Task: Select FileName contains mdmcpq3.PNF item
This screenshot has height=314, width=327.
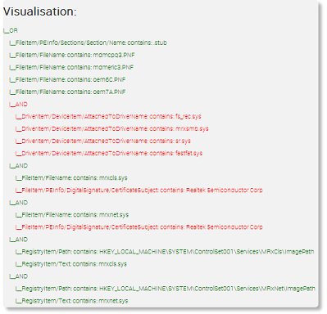Action: click(72, 55)
